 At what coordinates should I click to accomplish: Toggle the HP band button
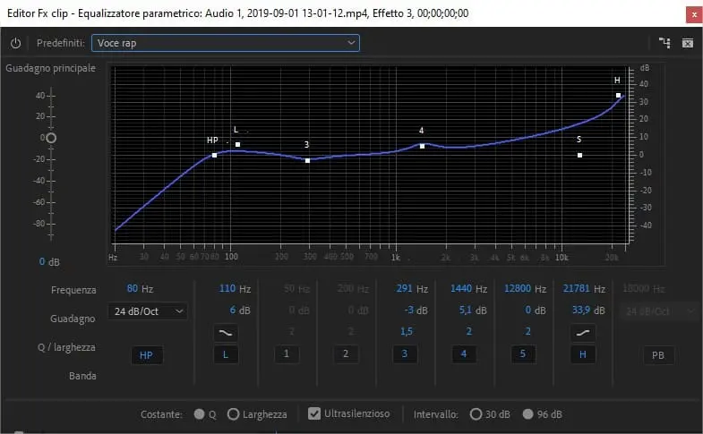(x=147, y=355)
